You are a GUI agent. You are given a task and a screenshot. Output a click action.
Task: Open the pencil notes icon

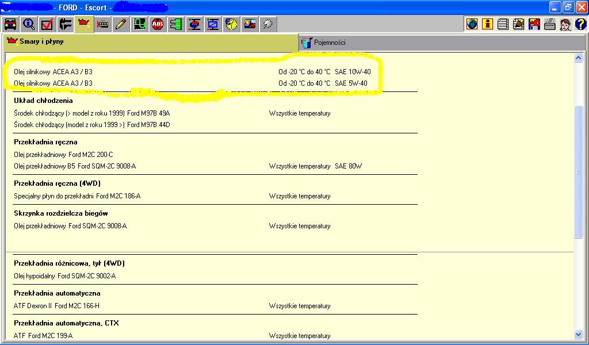[x=121, y=24]
